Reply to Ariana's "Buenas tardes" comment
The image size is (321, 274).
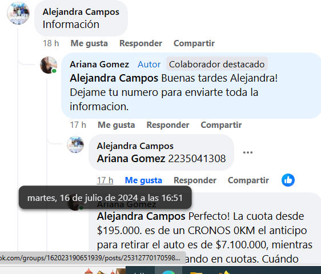(168, 125)
